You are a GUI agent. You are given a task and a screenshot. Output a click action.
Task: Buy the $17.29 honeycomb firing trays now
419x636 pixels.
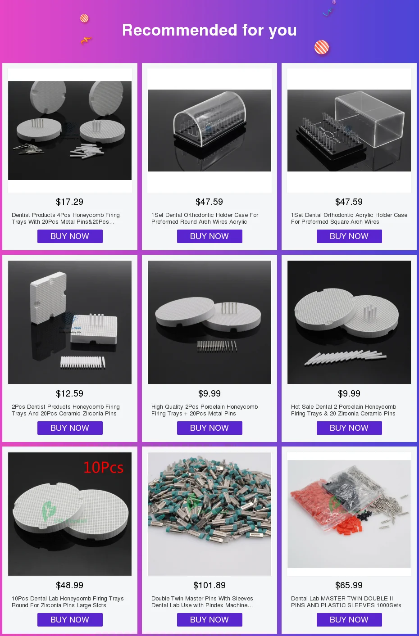(70, 236)
